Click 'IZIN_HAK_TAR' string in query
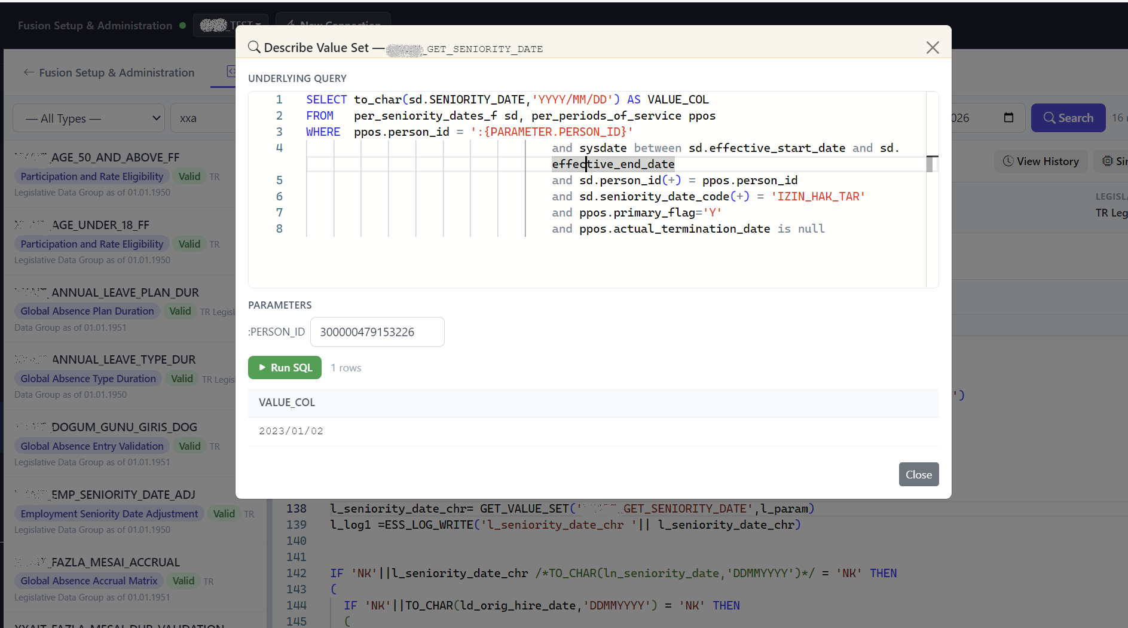The height and width of the screenshot is (628, 1128). click(x=818, y=196)
